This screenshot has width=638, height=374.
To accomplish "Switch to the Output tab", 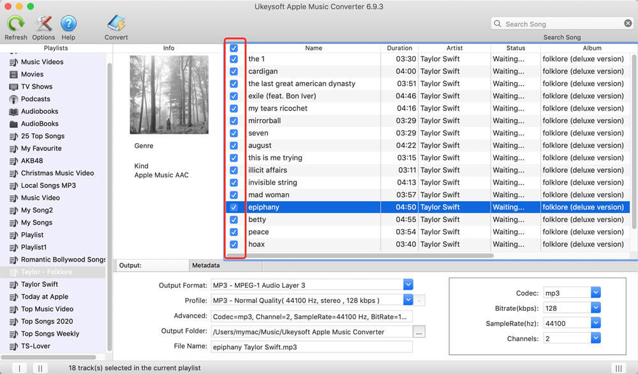I will click(x=151, y=266).
